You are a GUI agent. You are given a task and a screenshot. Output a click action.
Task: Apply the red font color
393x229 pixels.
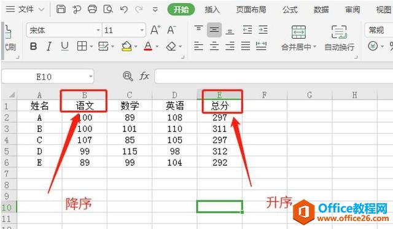coord(148,46)
